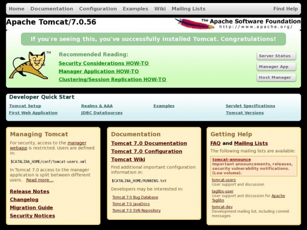Click the Managing Tomcat heading
The width and height of the screenshot is (307, 230).
39,134
